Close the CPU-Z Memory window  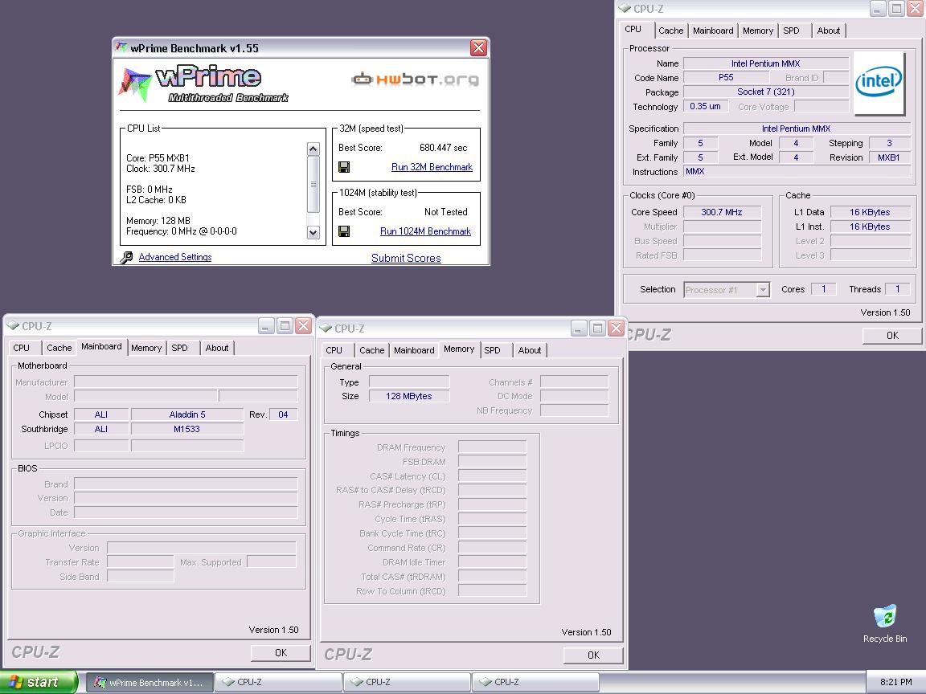616,328
